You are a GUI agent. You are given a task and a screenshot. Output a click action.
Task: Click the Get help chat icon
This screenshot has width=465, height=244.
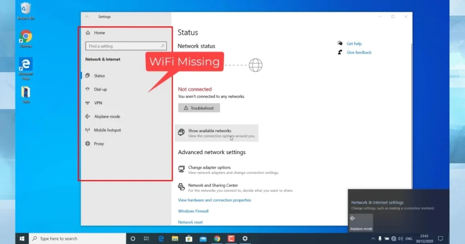(x=340, y=43)
